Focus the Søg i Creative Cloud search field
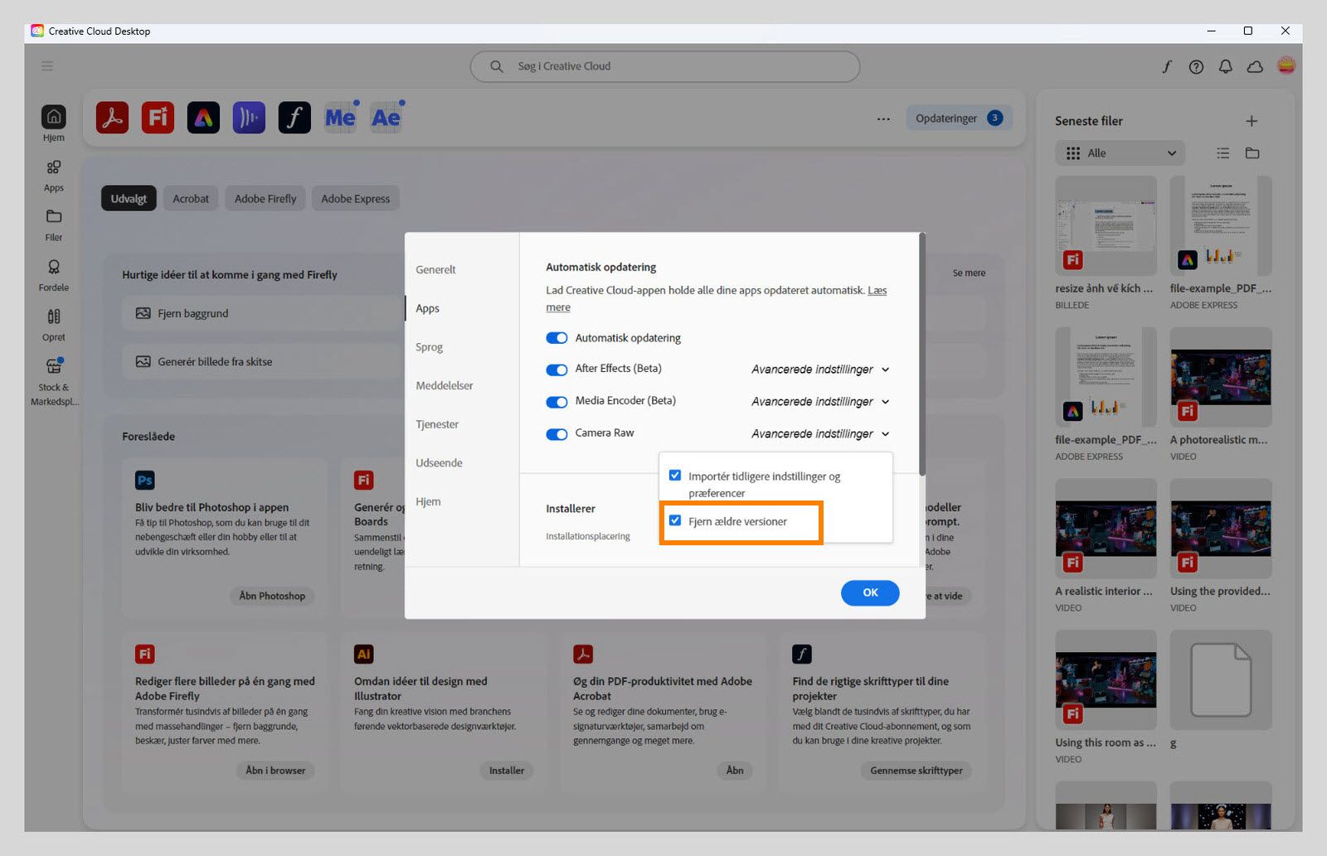The image size is (1327, 856). pos(664,66)
